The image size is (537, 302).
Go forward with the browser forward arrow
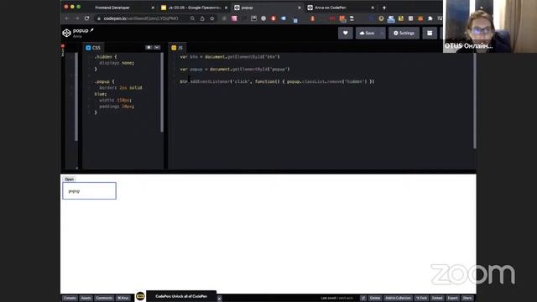77,18
